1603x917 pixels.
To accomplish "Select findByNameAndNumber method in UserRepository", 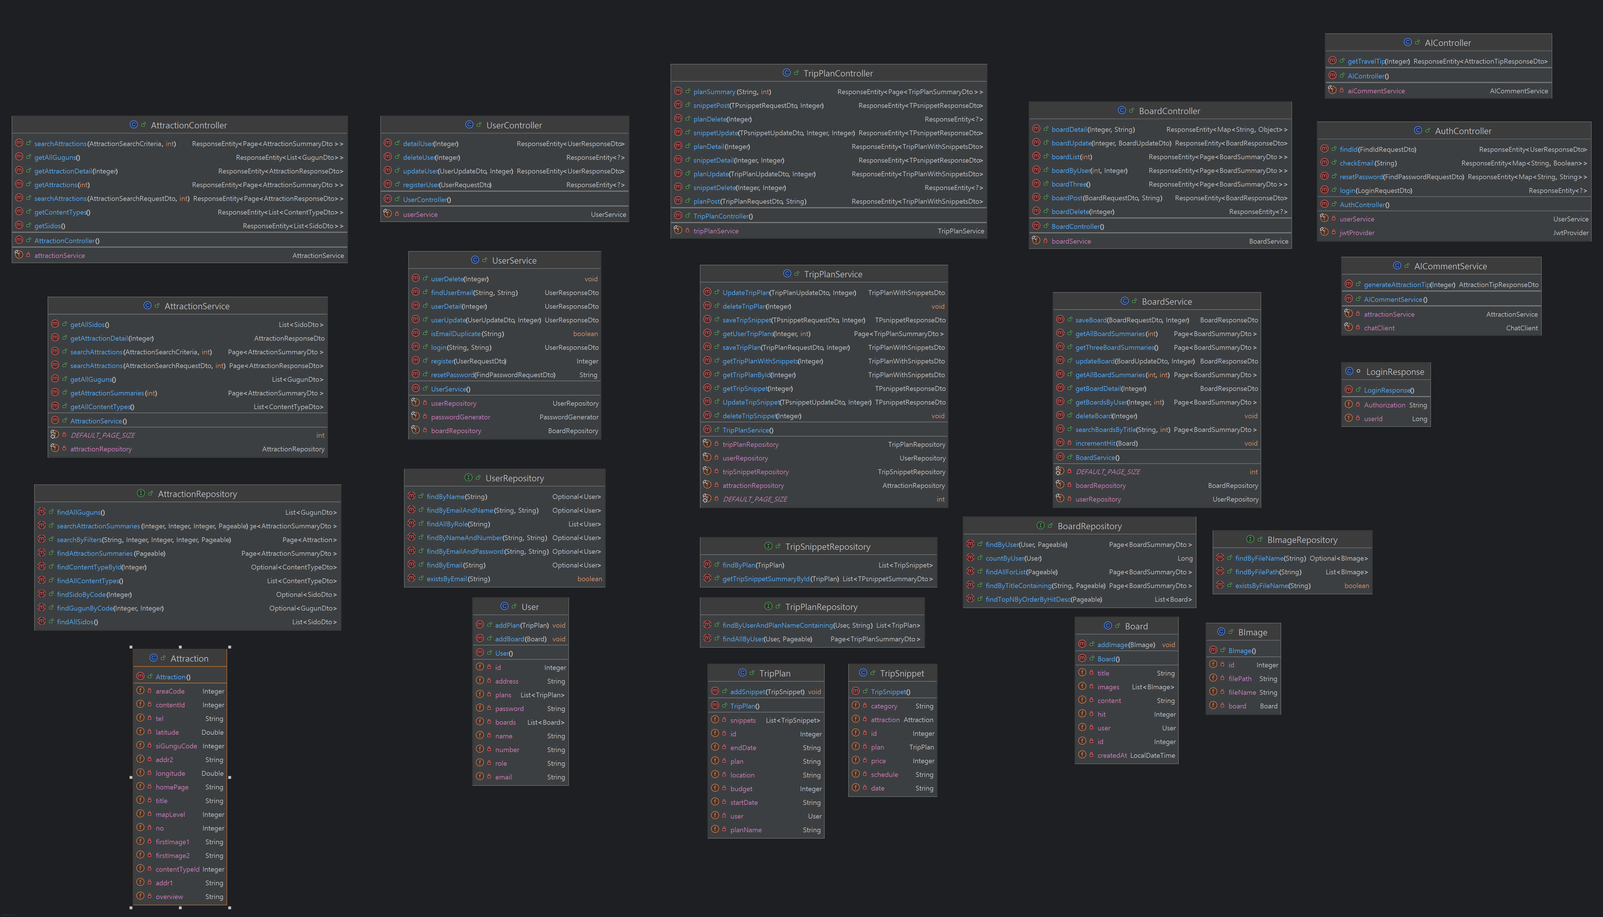I will [504, 538].
